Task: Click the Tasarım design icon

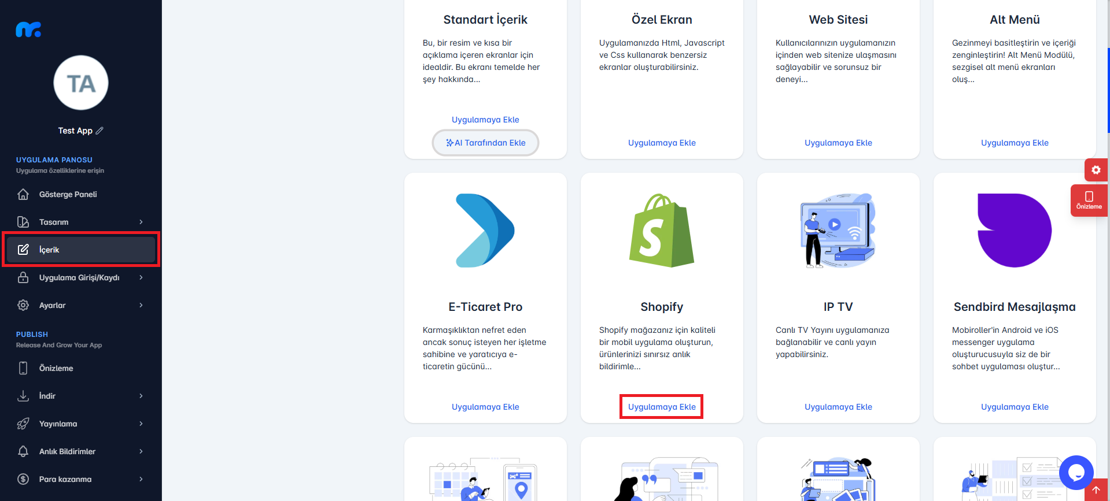Action: [x=23, y=222]
